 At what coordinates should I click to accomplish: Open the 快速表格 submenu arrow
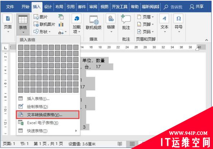(76, 131)
